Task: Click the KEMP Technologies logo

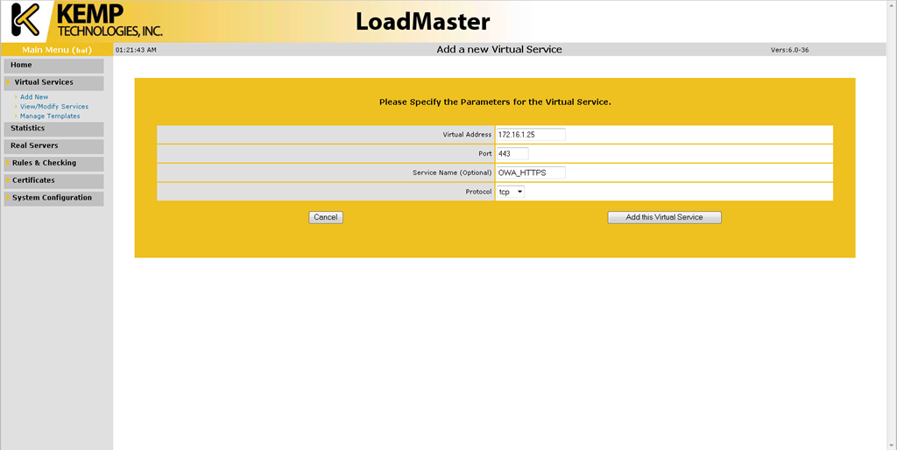Action: (87, 21)
